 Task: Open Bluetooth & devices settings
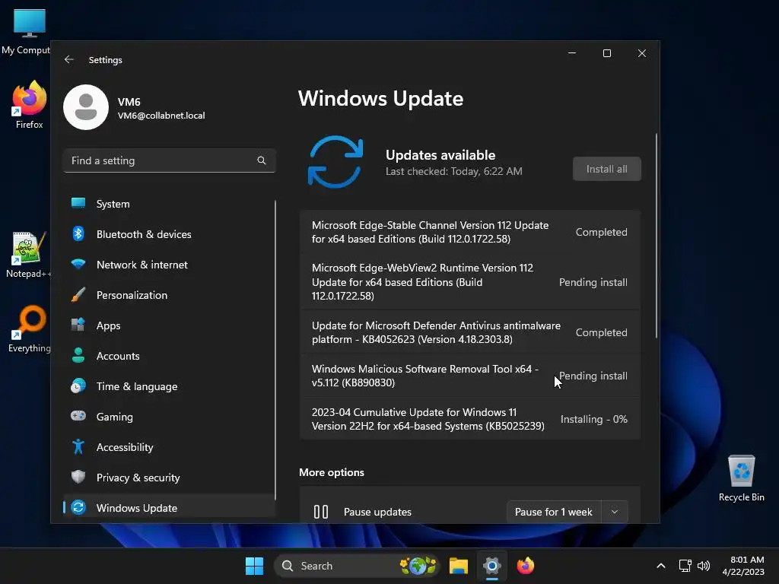(169, 234)
